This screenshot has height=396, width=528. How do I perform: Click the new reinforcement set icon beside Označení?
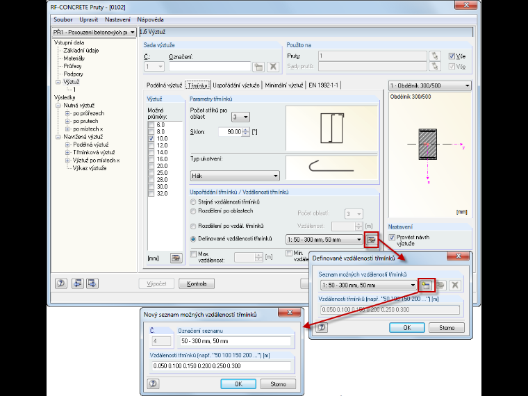click(258, 67)
